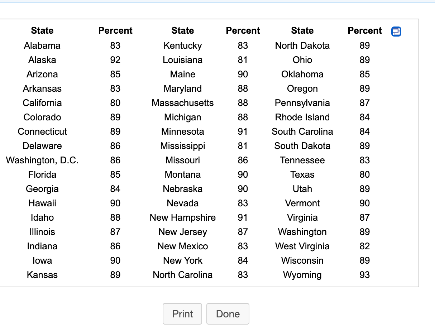Click the Wyoming percent value 93

coord(365,275)
